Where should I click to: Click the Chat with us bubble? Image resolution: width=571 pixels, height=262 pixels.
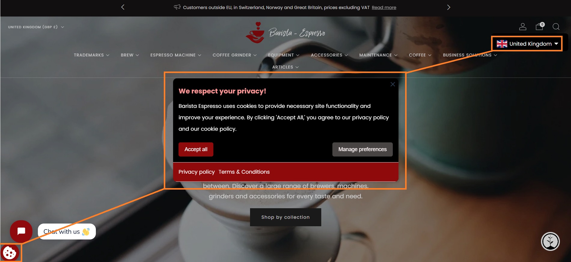[67, 231]
